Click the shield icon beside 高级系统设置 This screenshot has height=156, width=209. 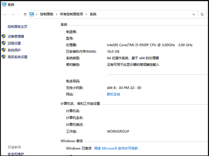click(x=4, y=57)
